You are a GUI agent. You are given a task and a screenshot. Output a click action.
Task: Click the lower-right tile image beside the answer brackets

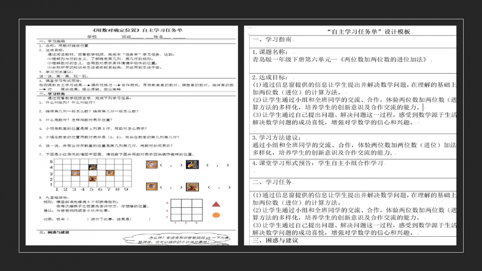click(192, 187)
